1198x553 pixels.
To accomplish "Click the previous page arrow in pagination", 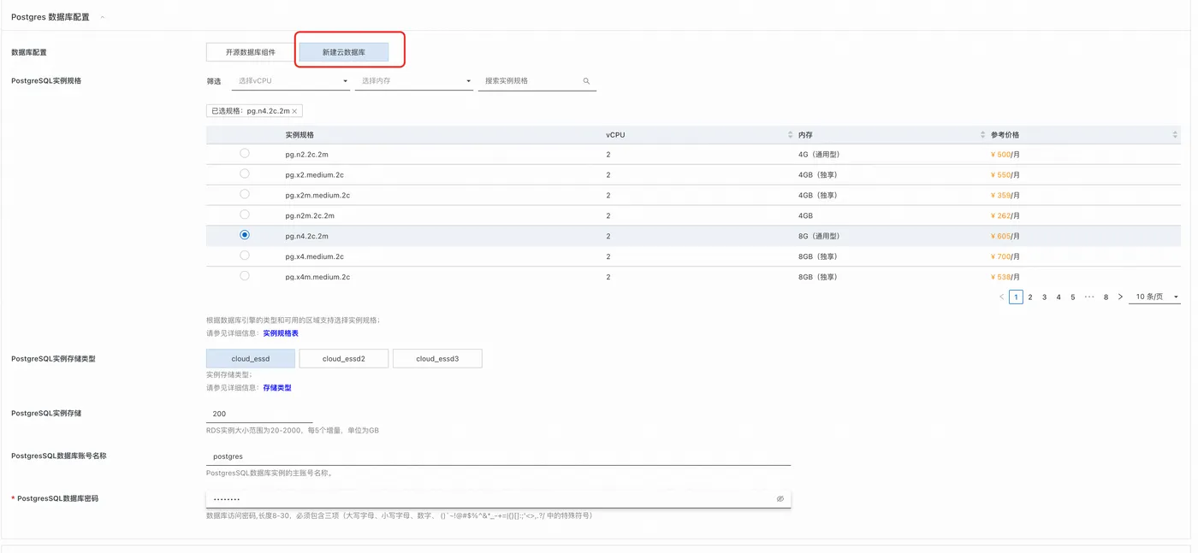I will pyautogui.click(x=1001, y=297).
